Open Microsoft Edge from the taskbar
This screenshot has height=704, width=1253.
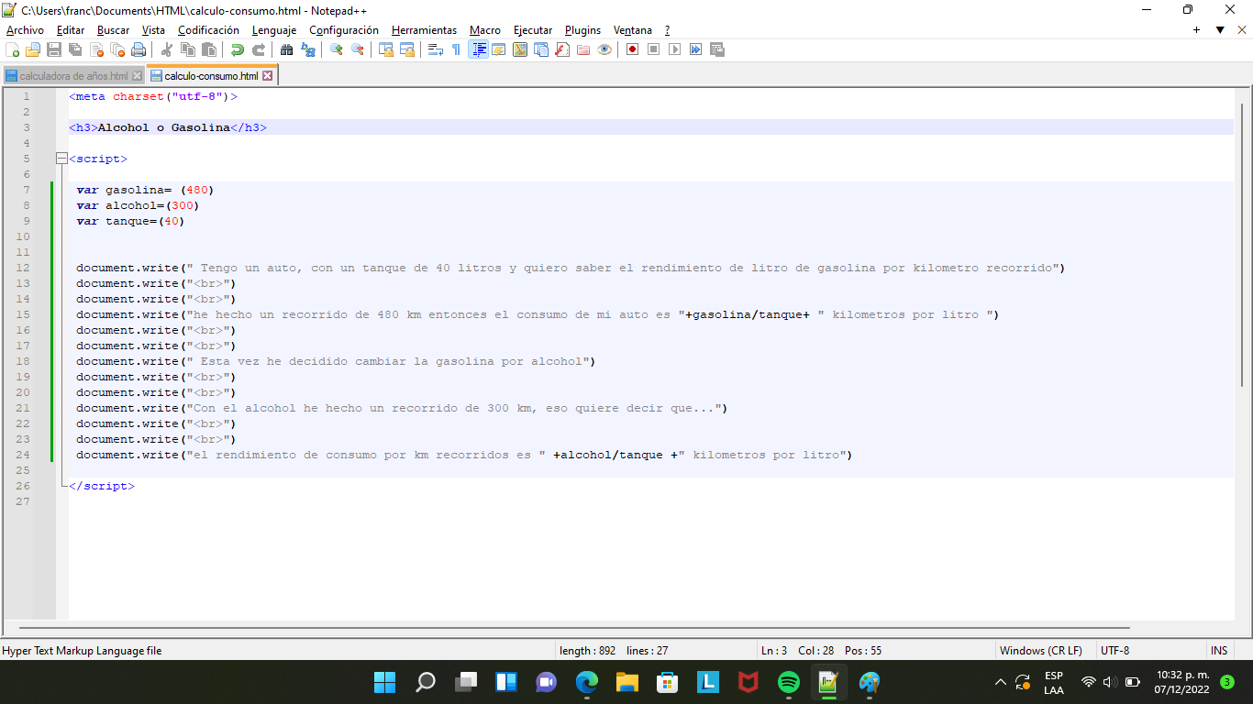(587, 682)
